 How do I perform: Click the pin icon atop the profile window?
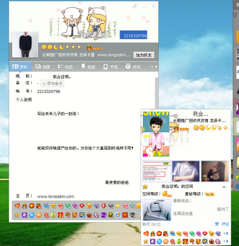pyautogui.click(x=135, y=6)
